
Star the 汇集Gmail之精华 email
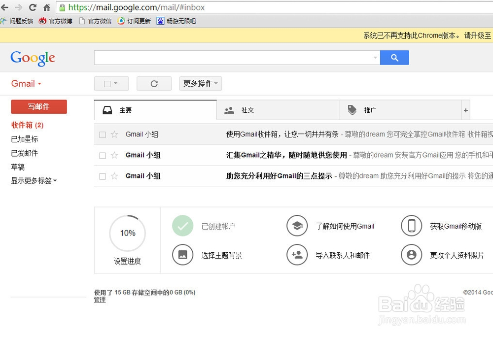[114, 155]
